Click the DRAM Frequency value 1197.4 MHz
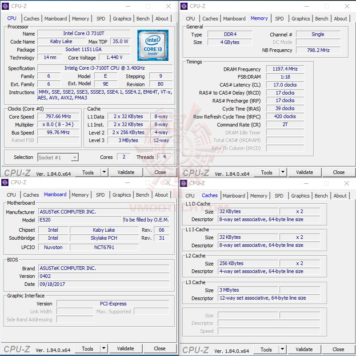This screenshot has width=356, height=356. (x=285, y=69)
